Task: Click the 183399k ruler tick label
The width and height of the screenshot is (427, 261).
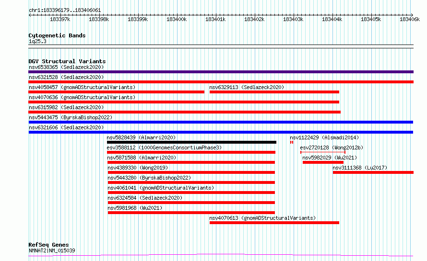Action: coord(138,19)
